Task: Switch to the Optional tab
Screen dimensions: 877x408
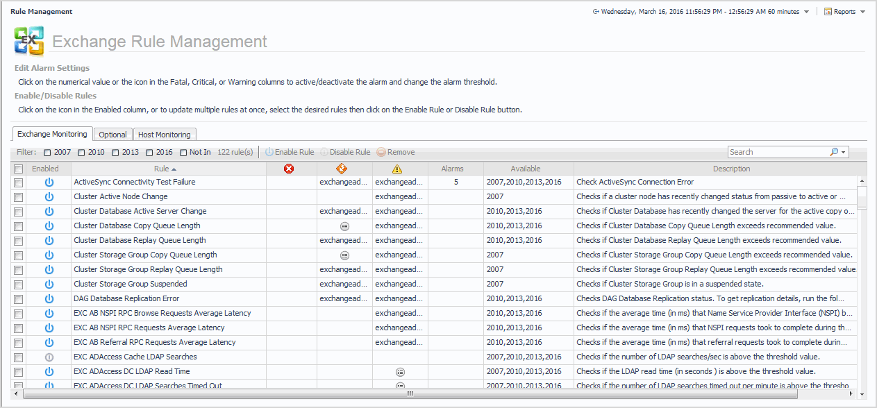Action: (112, 135)
